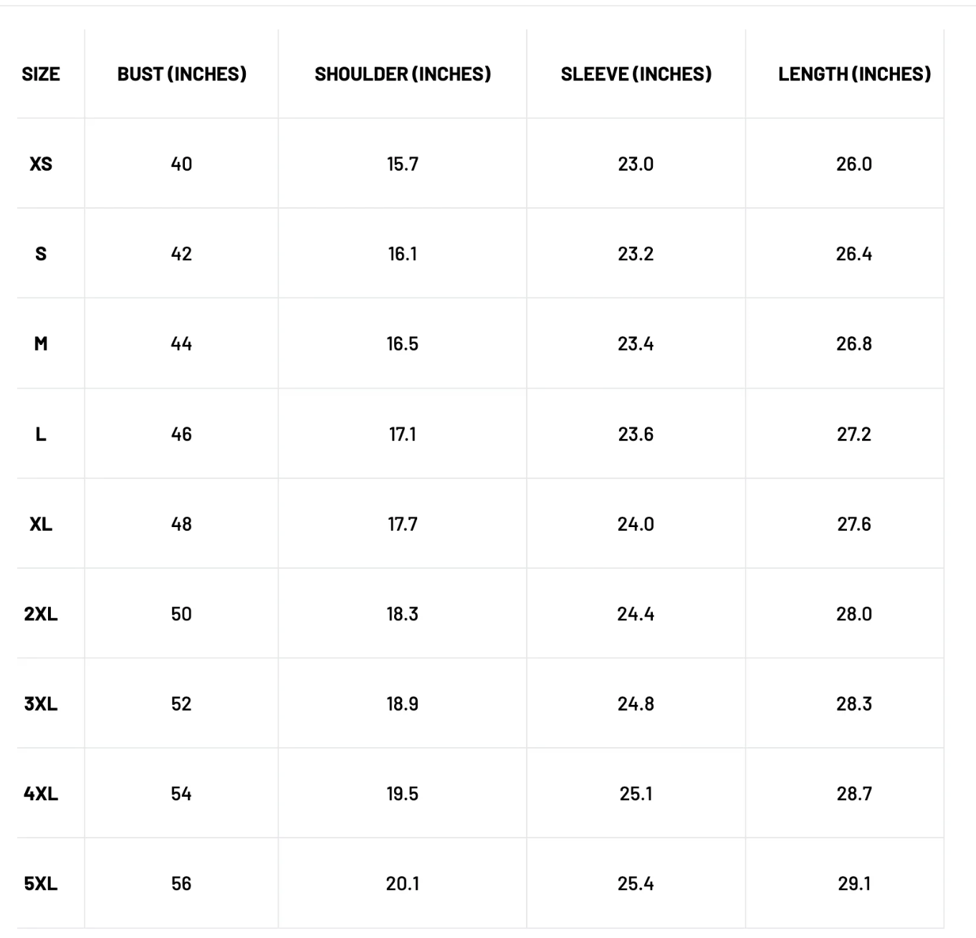Select sleeve value 24.0 in XL row
This screenshot has width=976, height=938.
coord(636,524)
